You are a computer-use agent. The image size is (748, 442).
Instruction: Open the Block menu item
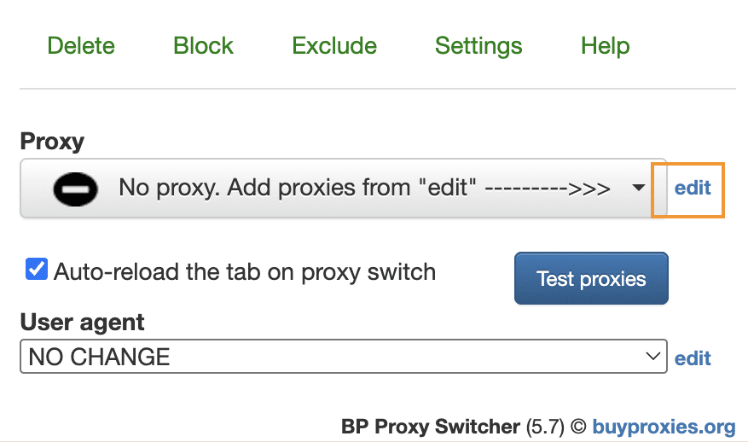pos(203,46)
